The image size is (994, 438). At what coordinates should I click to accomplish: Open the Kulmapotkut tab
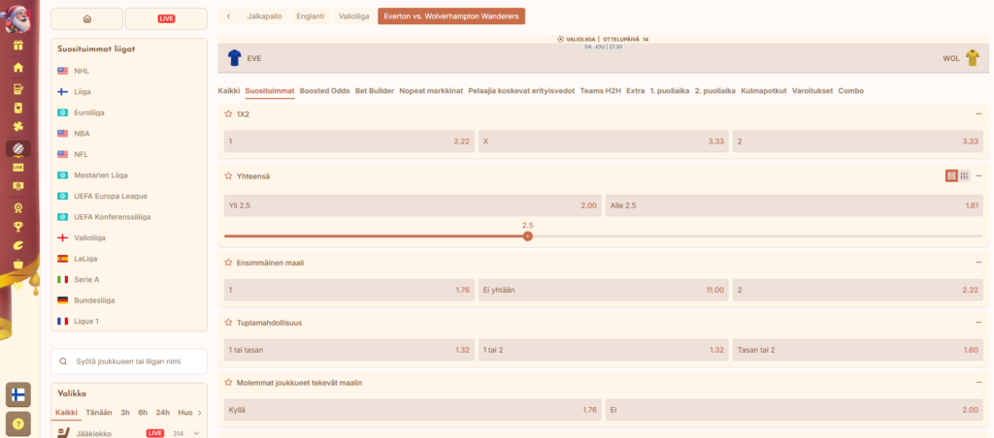(x=764, y=90)
